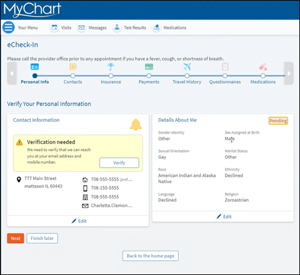The height and width of the screenshot is (275, 300).
Task: Open the Messages envelope icon
Action: [81, 27]
